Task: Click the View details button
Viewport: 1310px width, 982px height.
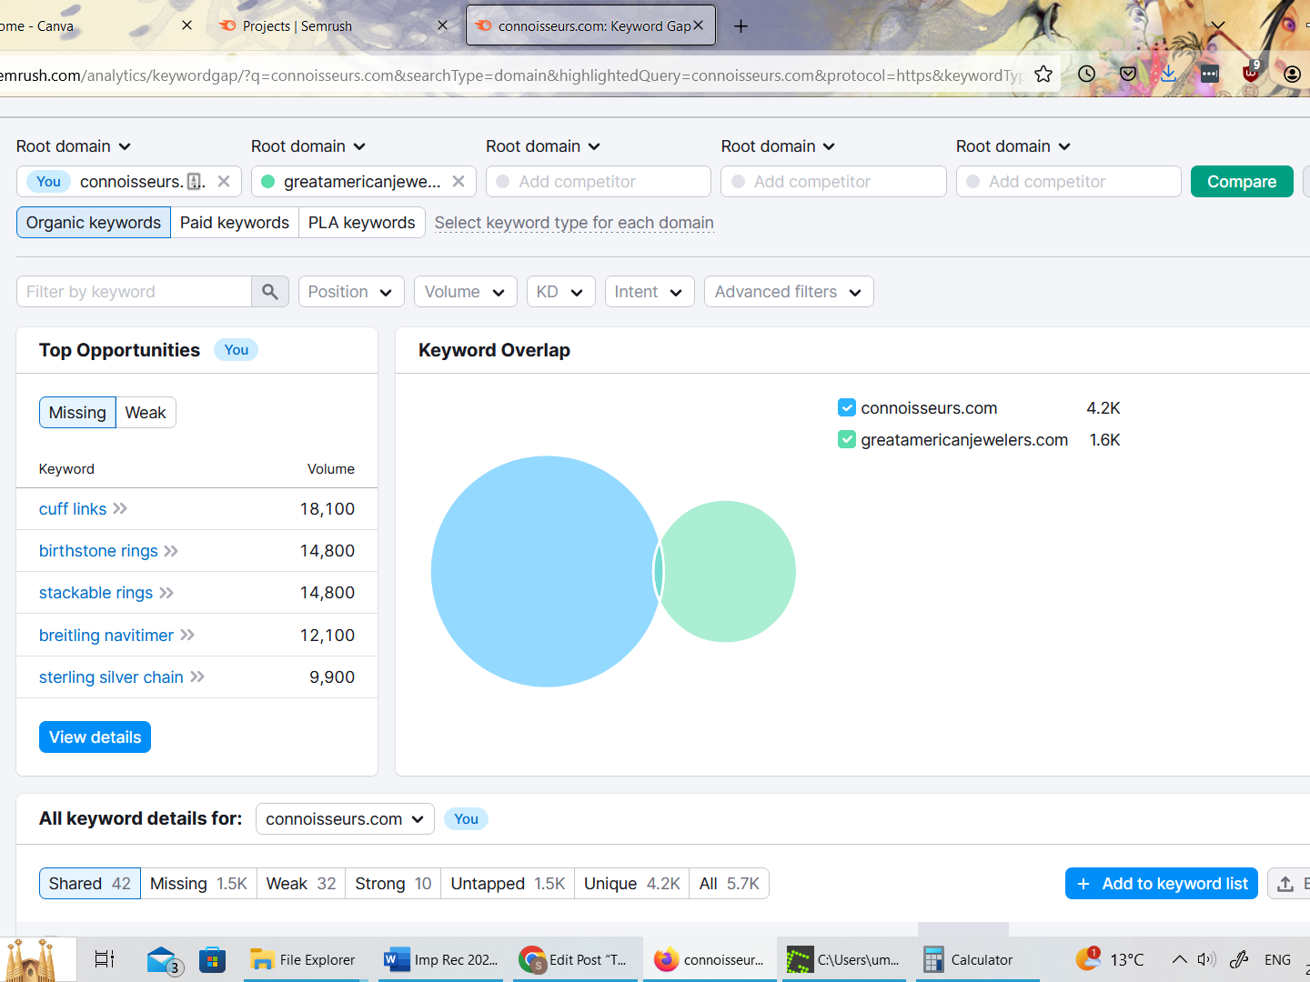Action: [x=95, y=737]
